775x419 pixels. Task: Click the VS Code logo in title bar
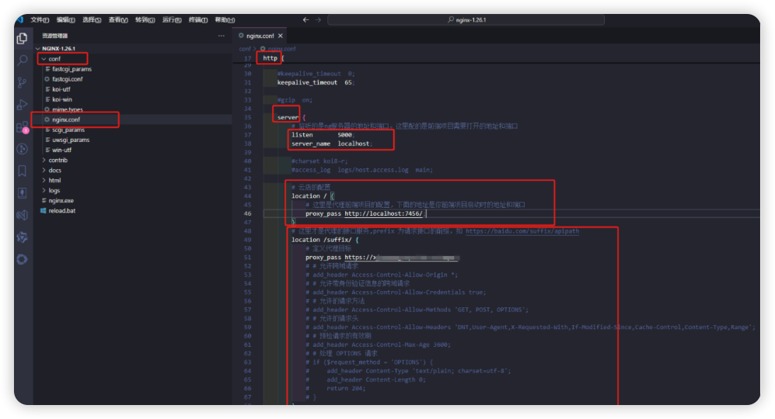tap(19, 19)
